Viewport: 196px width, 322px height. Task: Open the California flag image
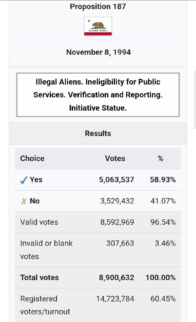coord(98,26)
